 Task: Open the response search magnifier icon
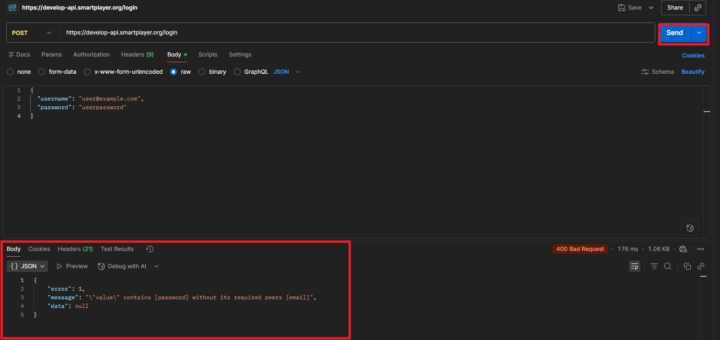pyautogui.click(x=667, y=266)
